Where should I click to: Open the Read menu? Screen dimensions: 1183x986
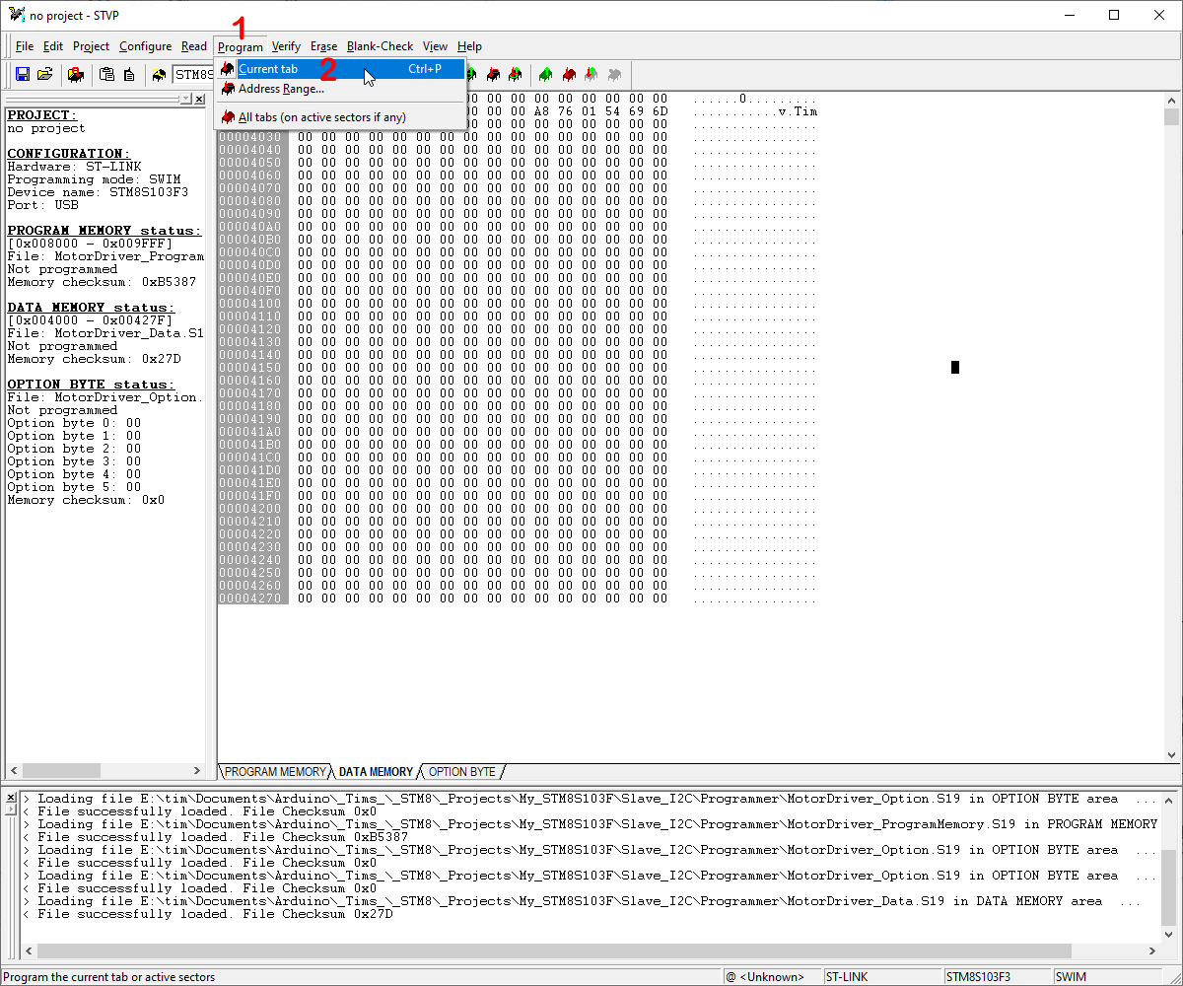coord(194,46)
